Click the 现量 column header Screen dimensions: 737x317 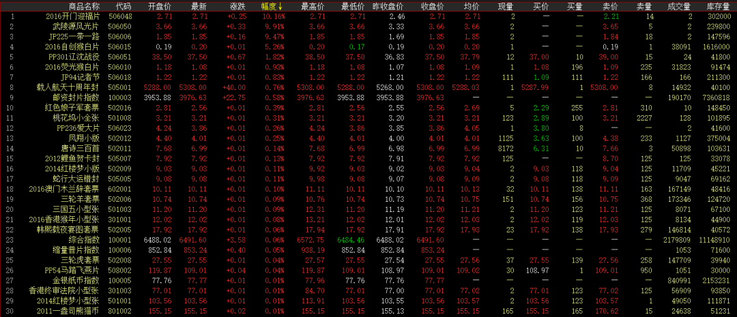click(506, 6)
